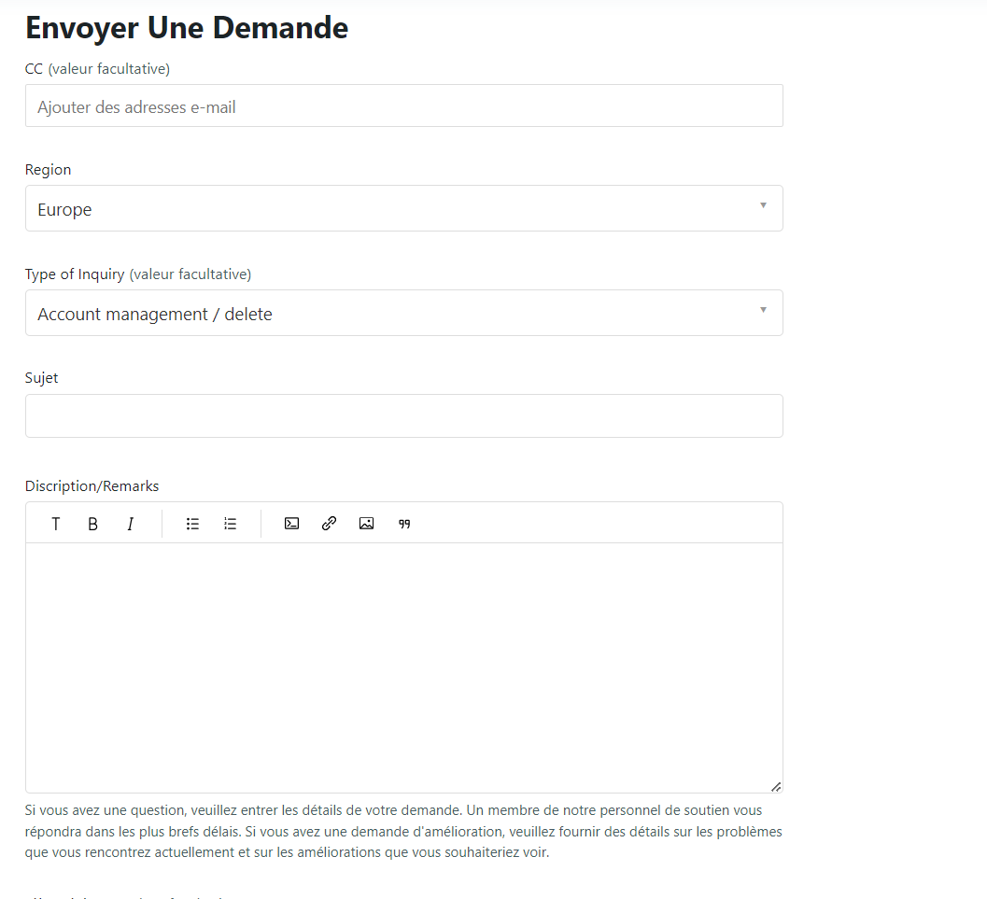Insert a numbered list
The image size is (987, 899).
coord(230,524)
